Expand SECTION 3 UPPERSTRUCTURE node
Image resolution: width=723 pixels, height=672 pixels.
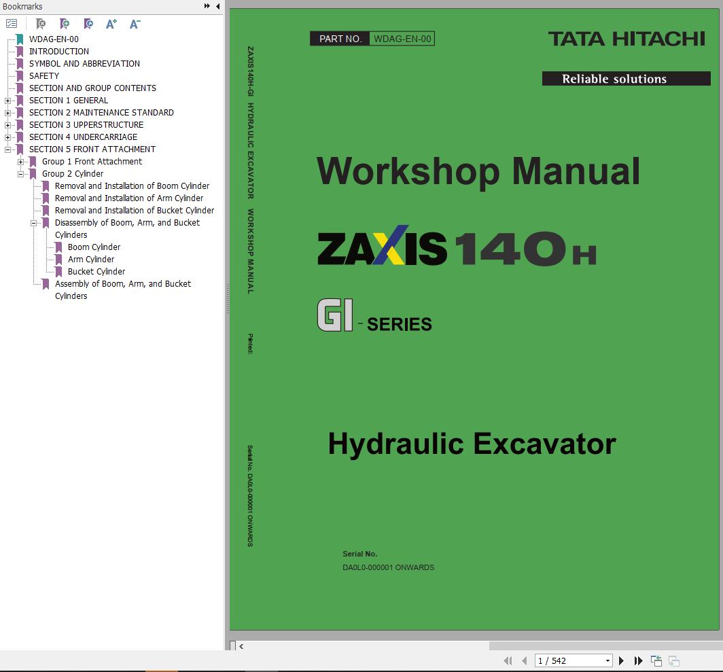(7, 125)
